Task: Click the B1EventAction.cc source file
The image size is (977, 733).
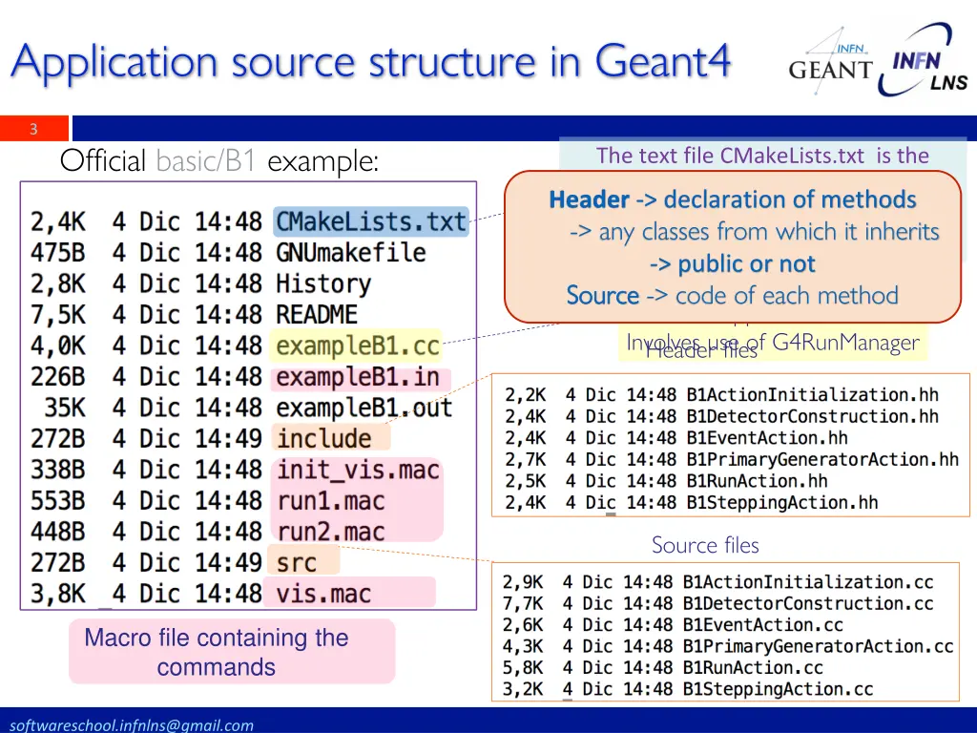Action: tap(762, 624)
